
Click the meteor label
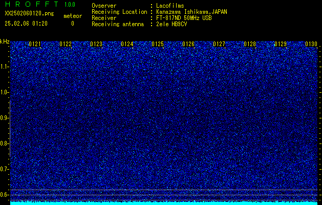pyautogui.click(x=73, y=16)
